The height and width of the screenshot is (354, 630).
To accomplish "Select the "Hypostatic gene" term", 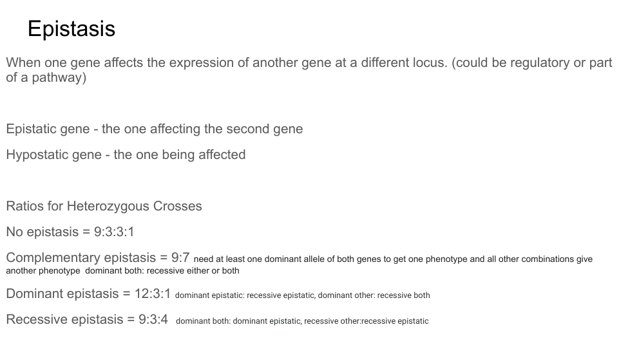I will 53,154.
